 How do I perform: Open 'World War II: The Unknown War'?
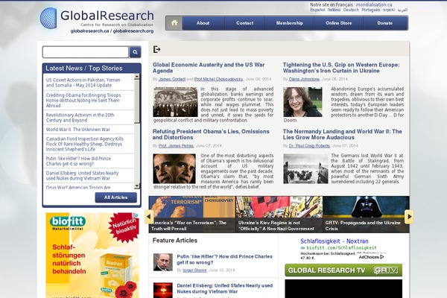point(77,130)
